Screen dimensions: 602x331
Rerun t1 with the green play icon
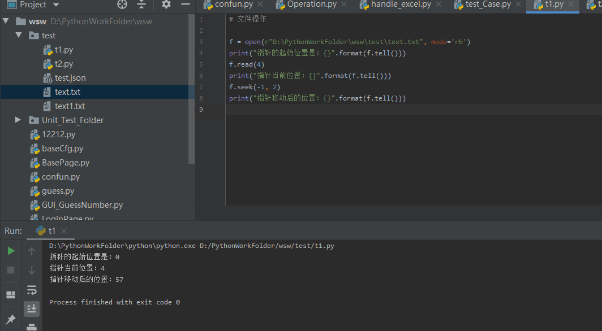11,251
